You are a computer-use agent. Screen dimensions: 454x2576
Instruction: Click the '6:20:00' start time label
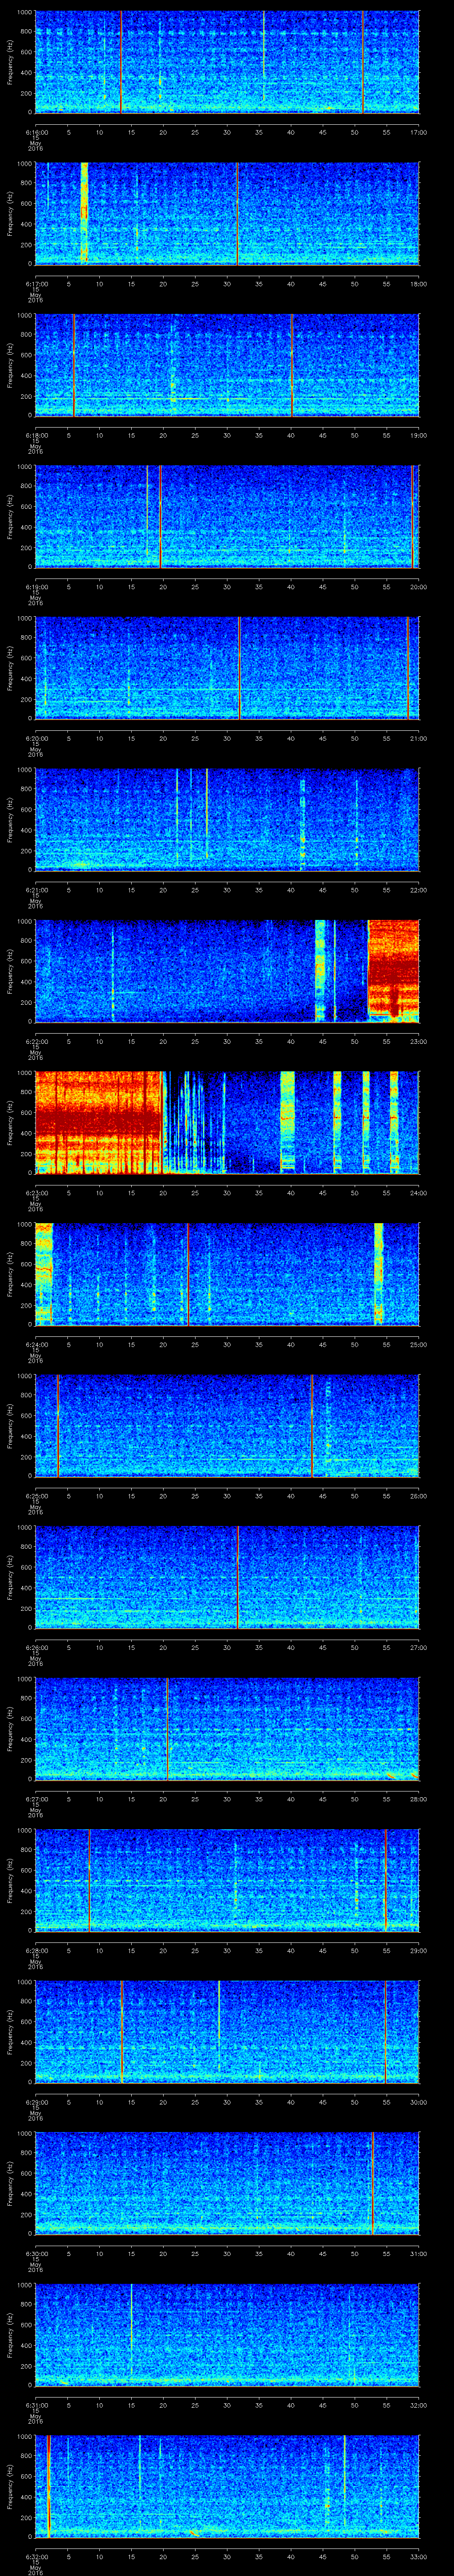pyautogui.click(x=36, y=739)
